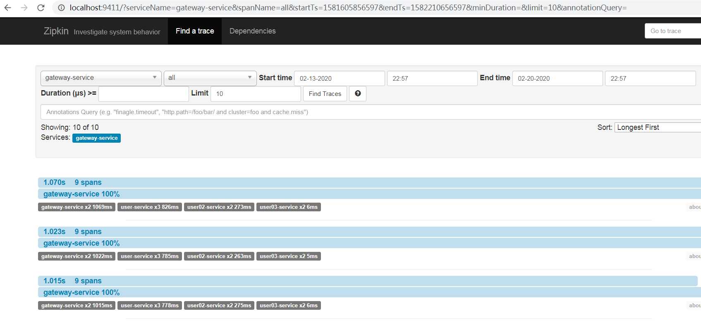Click the user-service x3 826ms label

point(150,207)
